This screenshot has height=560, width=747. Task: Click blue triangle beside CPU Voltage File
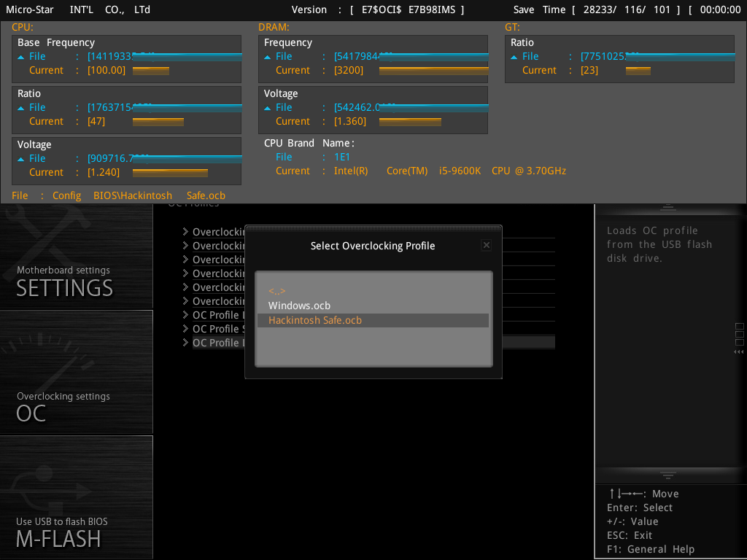pyautogui.click(x=21, y=159)
